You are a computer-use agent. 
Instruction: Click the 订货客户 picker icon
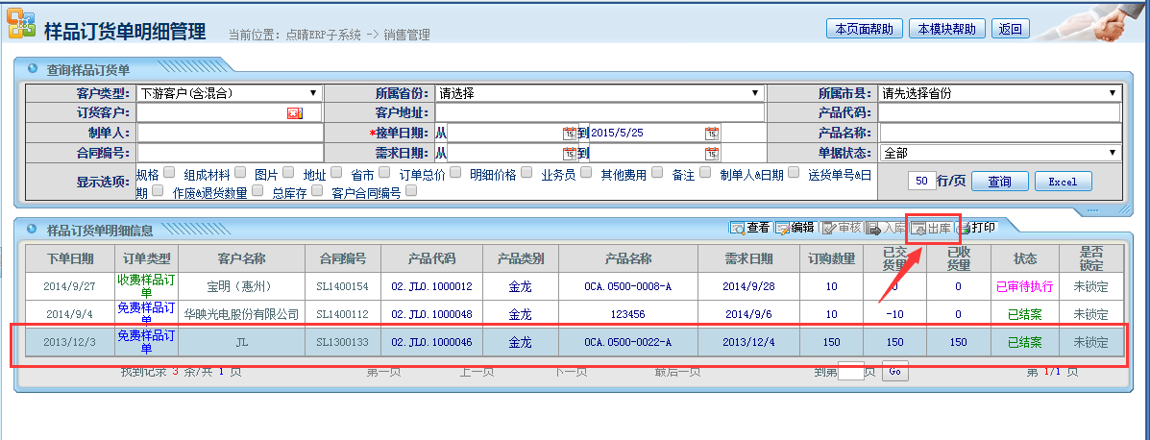point(294,113)
